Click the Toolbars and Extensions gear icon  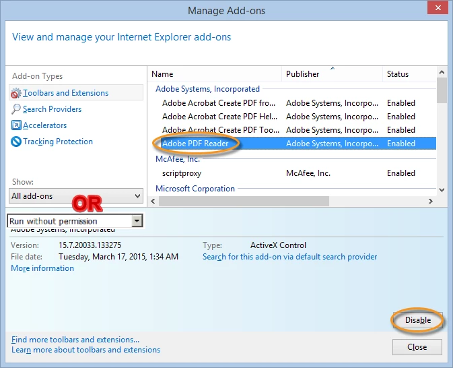(x=16, y=93)
